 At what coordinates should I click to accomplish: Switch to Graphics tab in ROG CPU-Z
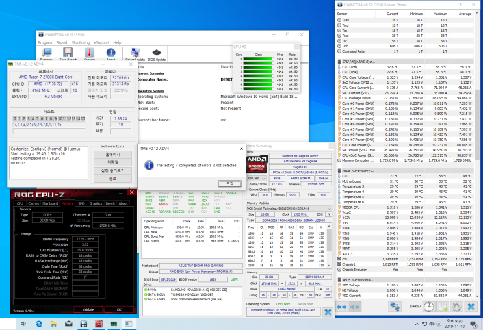(x=96, y=203)
